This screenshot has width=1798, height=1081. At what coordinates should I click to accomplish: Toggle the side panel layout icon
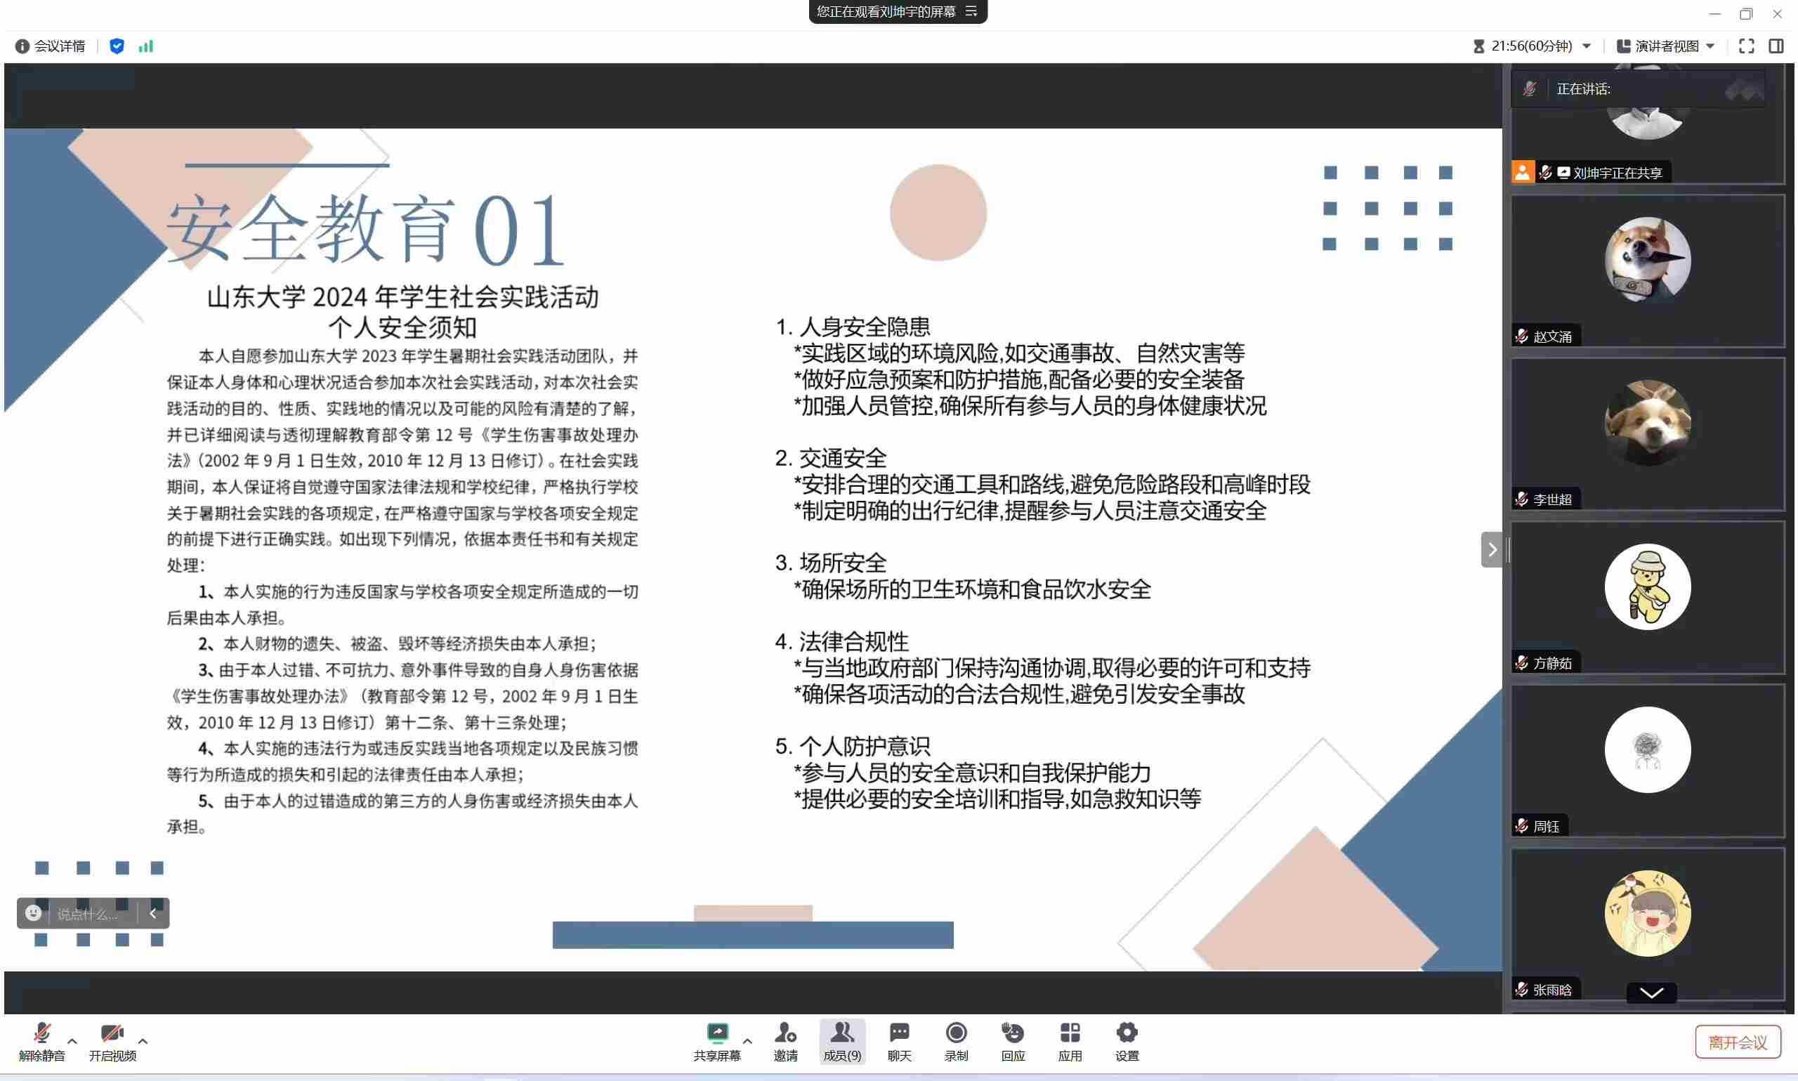click(1776, 46)
